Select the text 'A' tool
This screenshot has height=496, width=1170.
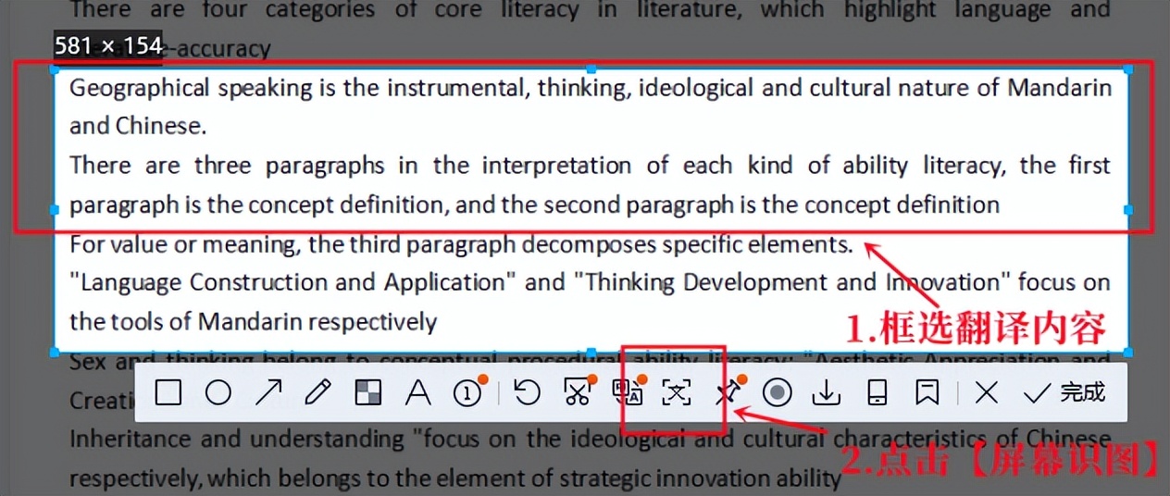(x=418, y=393)
